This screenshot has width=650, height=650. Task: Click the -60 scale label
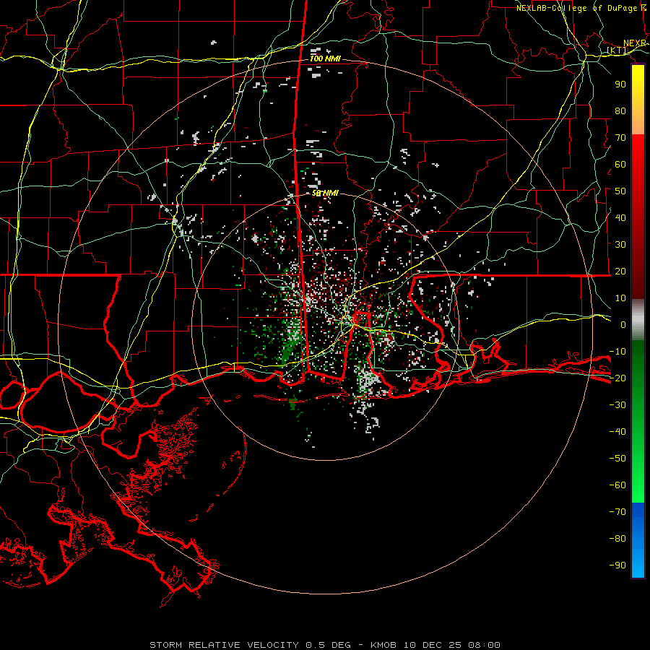(617, 485)
